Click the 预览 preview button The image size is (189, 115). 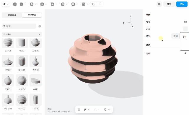169,4
